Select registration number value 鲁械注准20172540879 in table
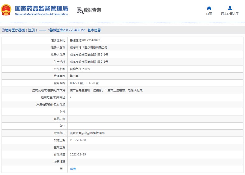245x175 pixels. coord(85,40)
